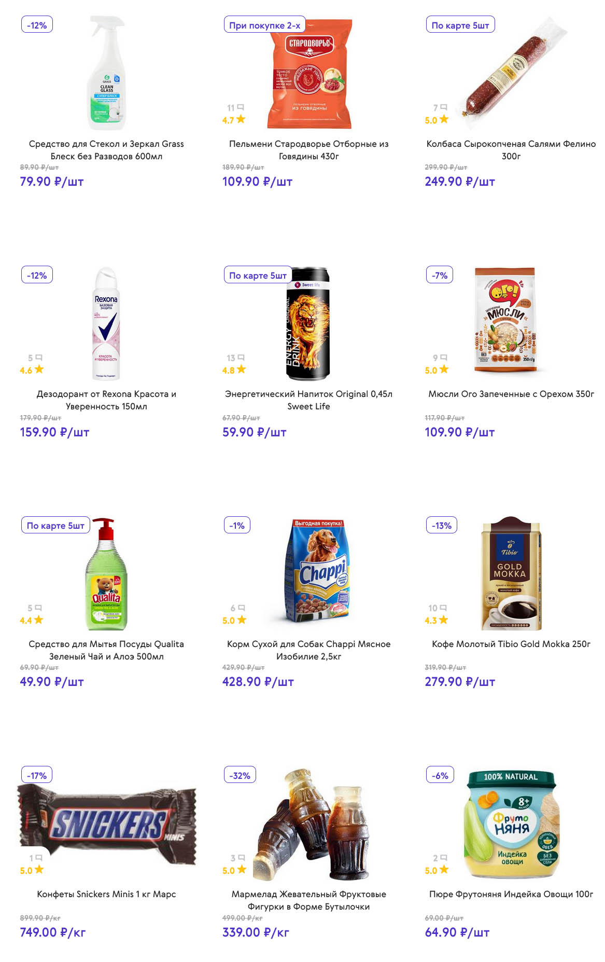Click the comments icon on Ого muesli
The image size is (605, 962).
(443, 358)
